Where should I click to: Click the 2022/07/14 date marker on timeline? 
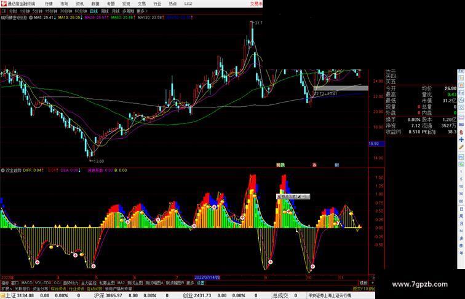(207, 278)
